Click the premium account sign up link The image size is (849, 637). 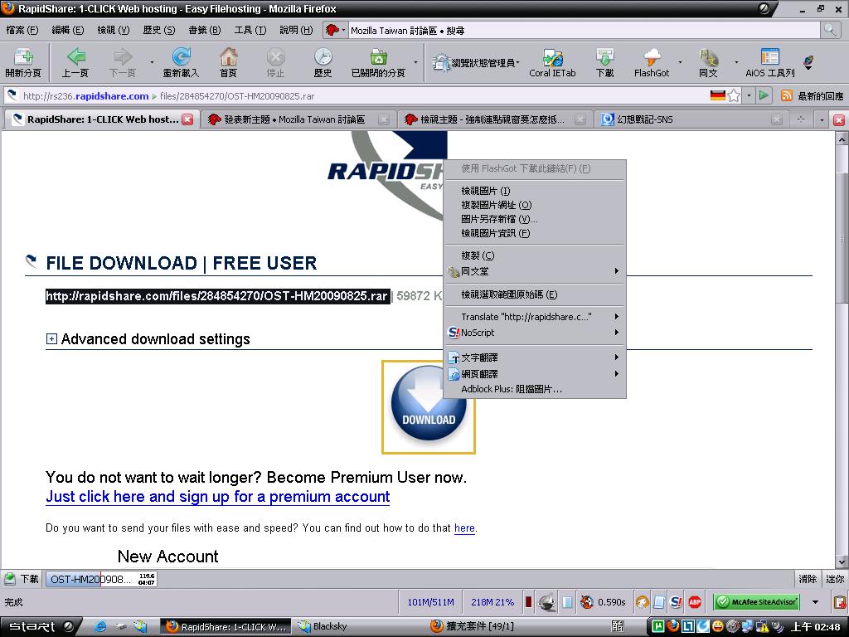pyautogui.click(x=218, y=497)
